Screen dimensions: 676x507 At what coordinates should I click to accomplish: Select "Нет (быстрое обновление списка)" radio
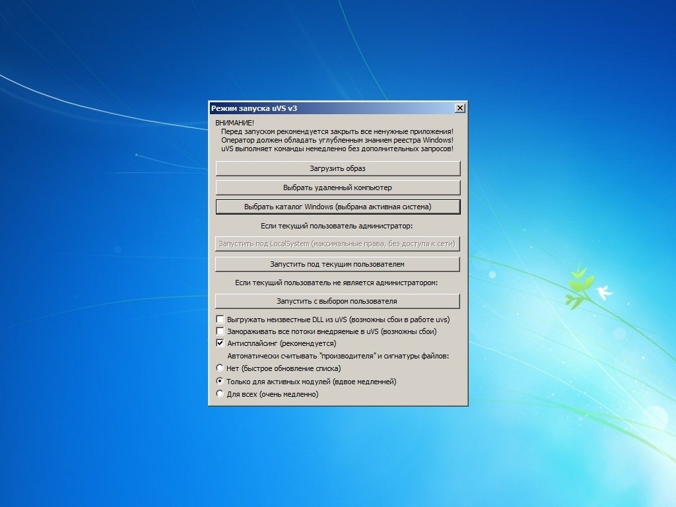(220, 368)
